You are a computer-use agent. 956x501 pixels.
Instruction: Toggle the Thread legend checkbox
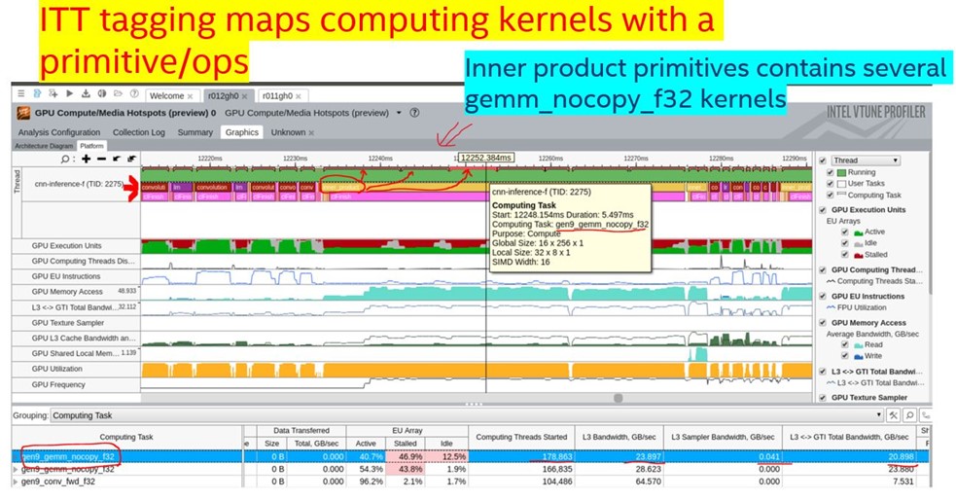(x=823, y=161)
